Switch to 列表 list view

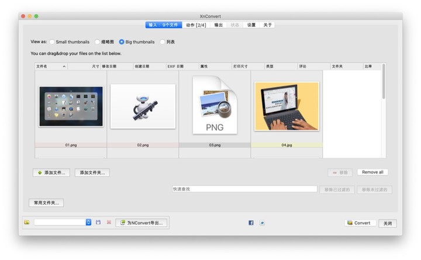[162, 42]
